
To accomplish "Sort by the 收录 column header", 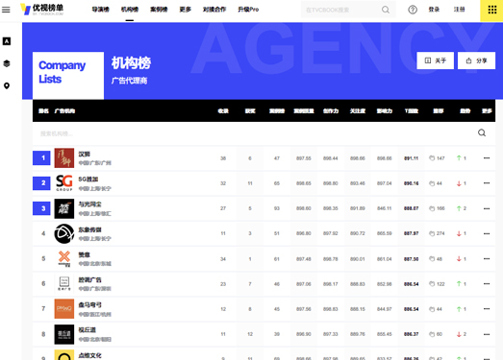I will click(223, 111).
